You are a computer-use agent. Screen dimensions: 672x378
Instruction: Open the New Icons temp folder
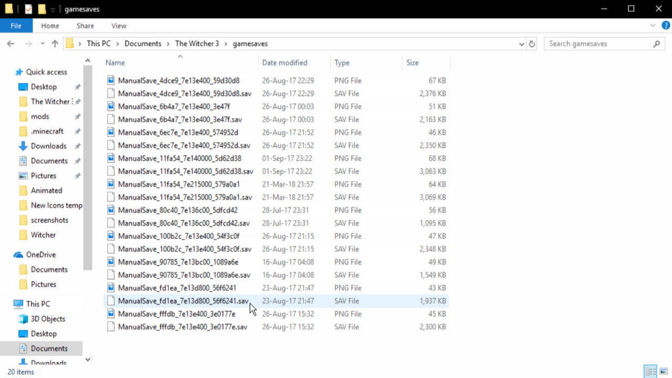[57, 205]
